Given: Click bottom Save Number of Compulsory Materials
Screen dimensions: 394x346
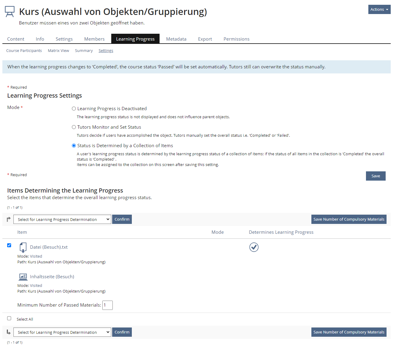Looking at the screenshot, I should [x=349, y=332].
